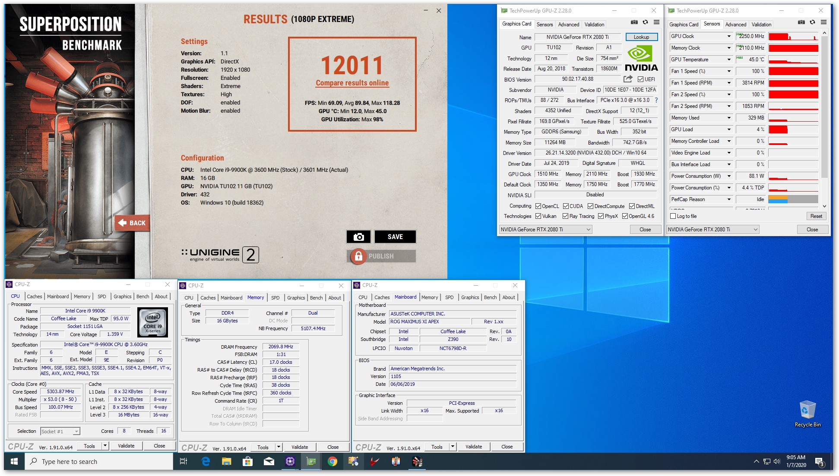Expand the GPU Clock sensor dropdown
This screenshot has height=476, width=839.
(729, 36)
